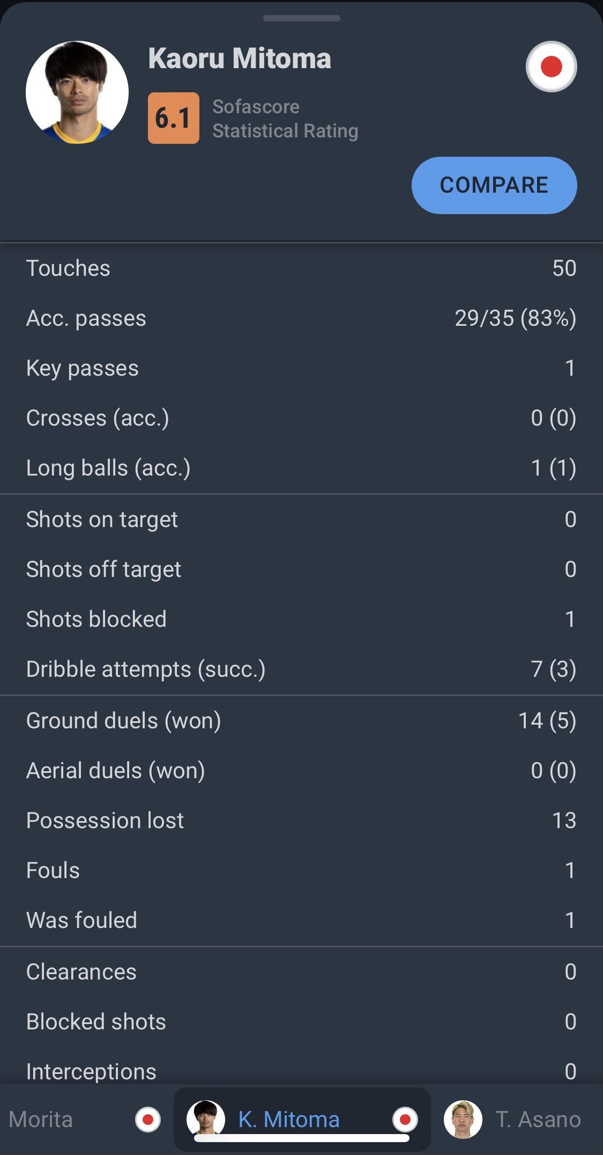This screenshot has height=1155, width=603.
Task: Select the Touches stat row
Action: point(301,268)
